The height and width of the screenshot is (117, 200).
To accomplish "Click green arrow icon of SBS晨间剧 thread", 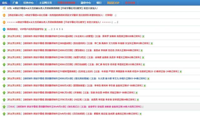I will click(4, 43).
